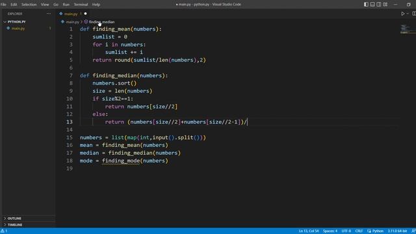The height and width of the screenshot is (234, 416).
Task: Restore down the VS Code window
Action: 409,5
